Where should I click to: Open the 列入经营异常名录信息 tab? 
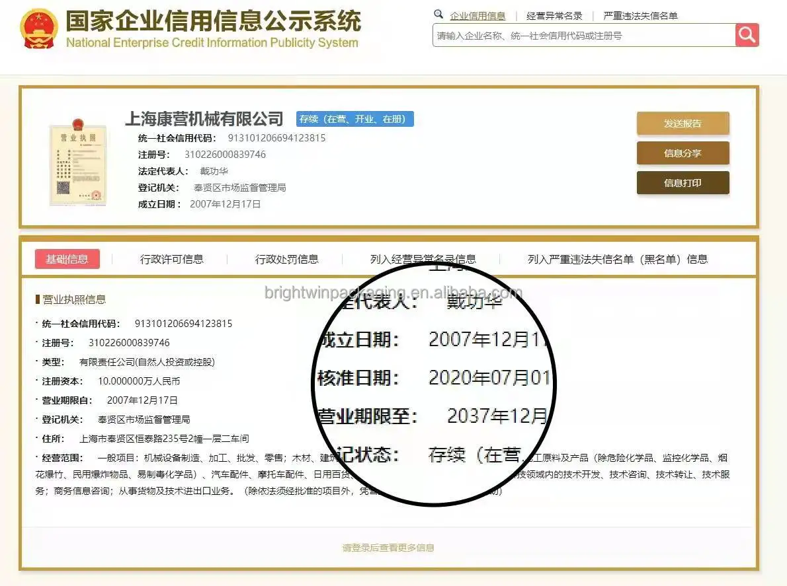(x=423, y=259)
